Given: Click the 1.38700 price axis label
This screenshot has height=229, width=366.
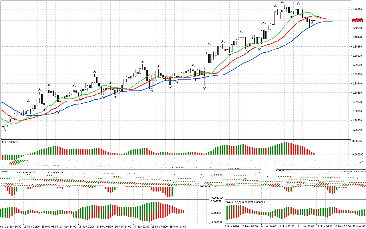Looking at the screenshot, I should click(357, 121).
